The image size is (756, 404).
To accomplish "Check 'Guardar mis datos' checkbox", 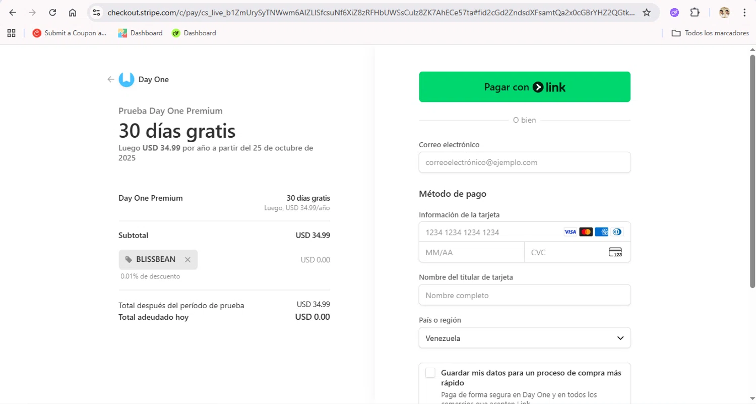I will click(x=430, y=373).
